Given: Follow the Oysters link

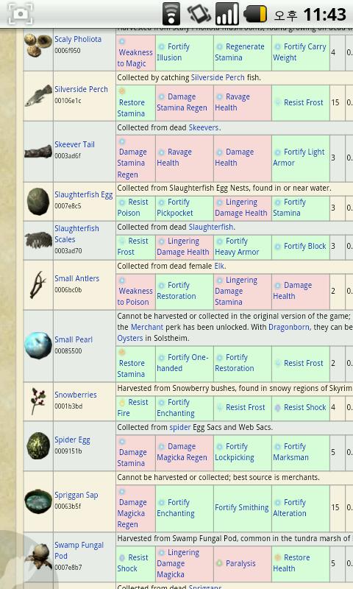Looking at the screenshot, I should point(129,338).
